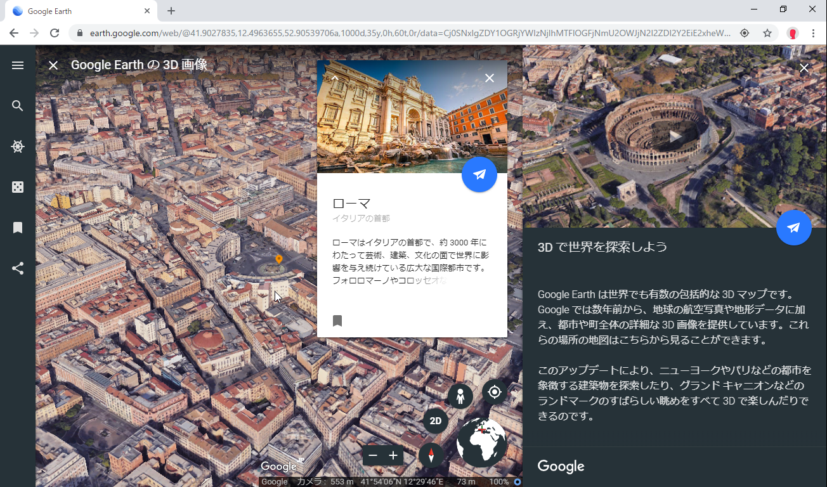The height and width of the screenshot is (487, 827).
Task: Zoom out with the minus button
Action: tap(373, 455)
